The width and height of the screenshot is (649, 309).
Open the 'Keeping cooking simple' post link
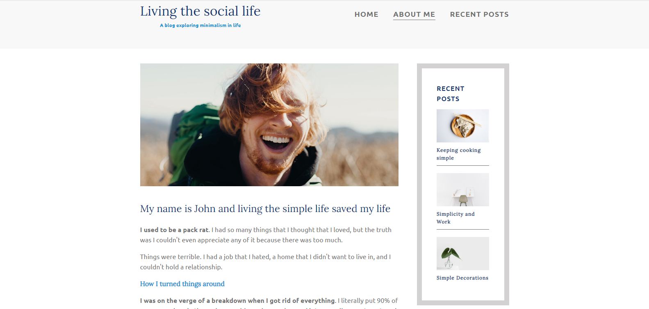458,154
